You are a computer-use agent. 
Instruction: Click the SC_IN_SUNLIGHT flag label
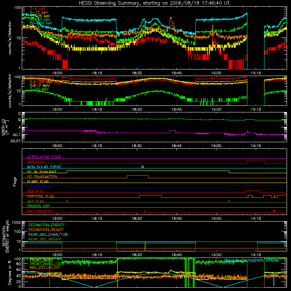coord(42,172)
